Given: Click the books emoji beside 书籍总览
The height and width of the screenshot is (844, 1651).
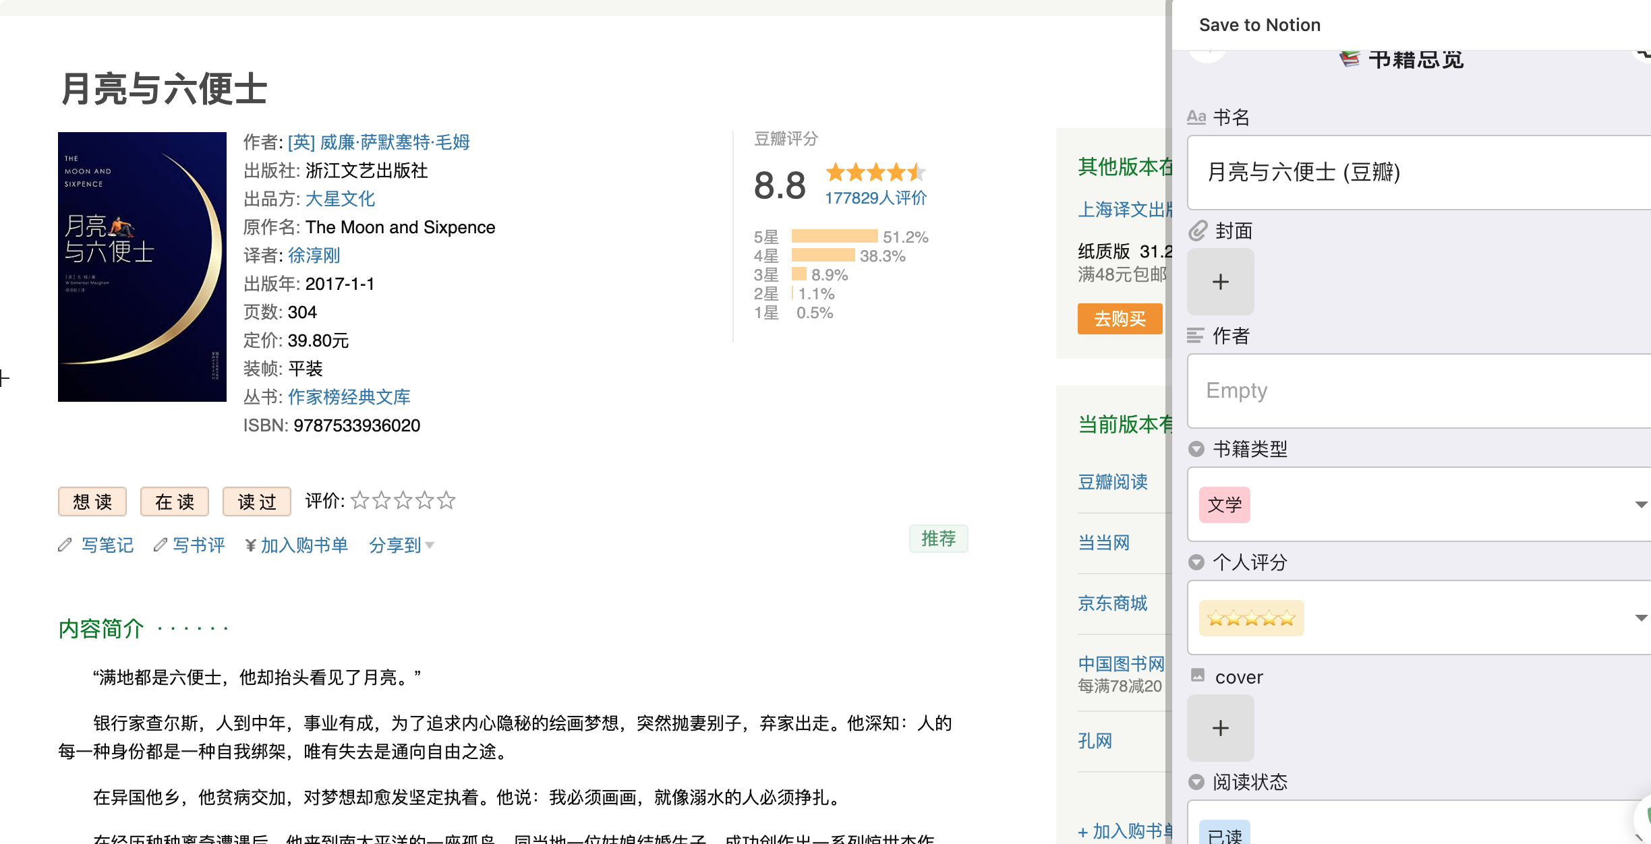Looking at the screenshot, I should point(1349,59).
